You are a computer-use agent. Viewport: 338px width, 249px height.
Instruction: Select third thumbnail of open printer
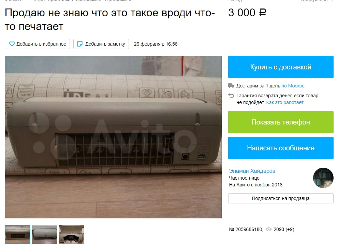point(71,235)
